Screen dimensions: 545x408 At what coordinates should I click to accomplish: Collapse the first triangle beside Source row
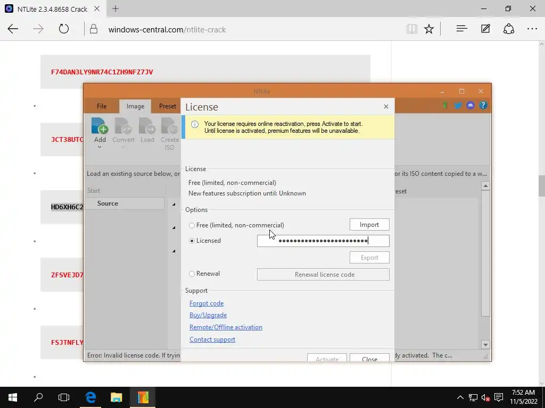click(x=174, y=205)
